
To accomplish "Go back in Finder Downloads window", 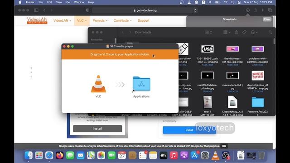I will [x=123, y=32].
